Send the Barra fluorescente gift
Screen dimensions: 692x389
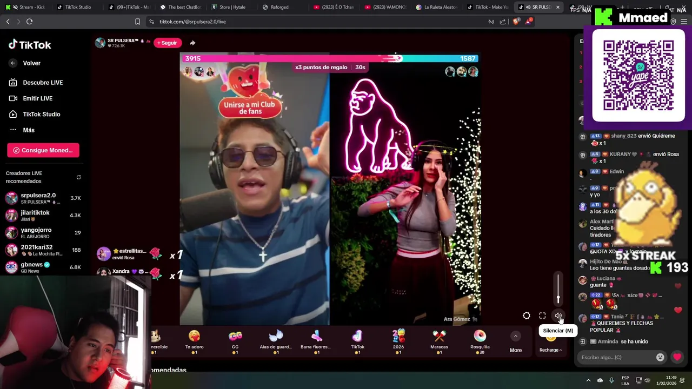tap(317, 341)
